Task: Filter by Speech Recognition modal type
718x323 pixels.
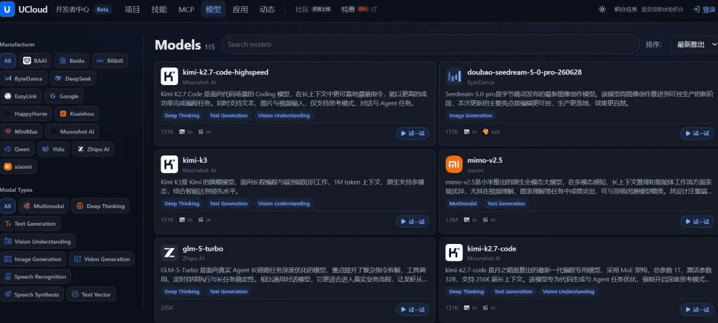Action: click(x=36, y=277)
